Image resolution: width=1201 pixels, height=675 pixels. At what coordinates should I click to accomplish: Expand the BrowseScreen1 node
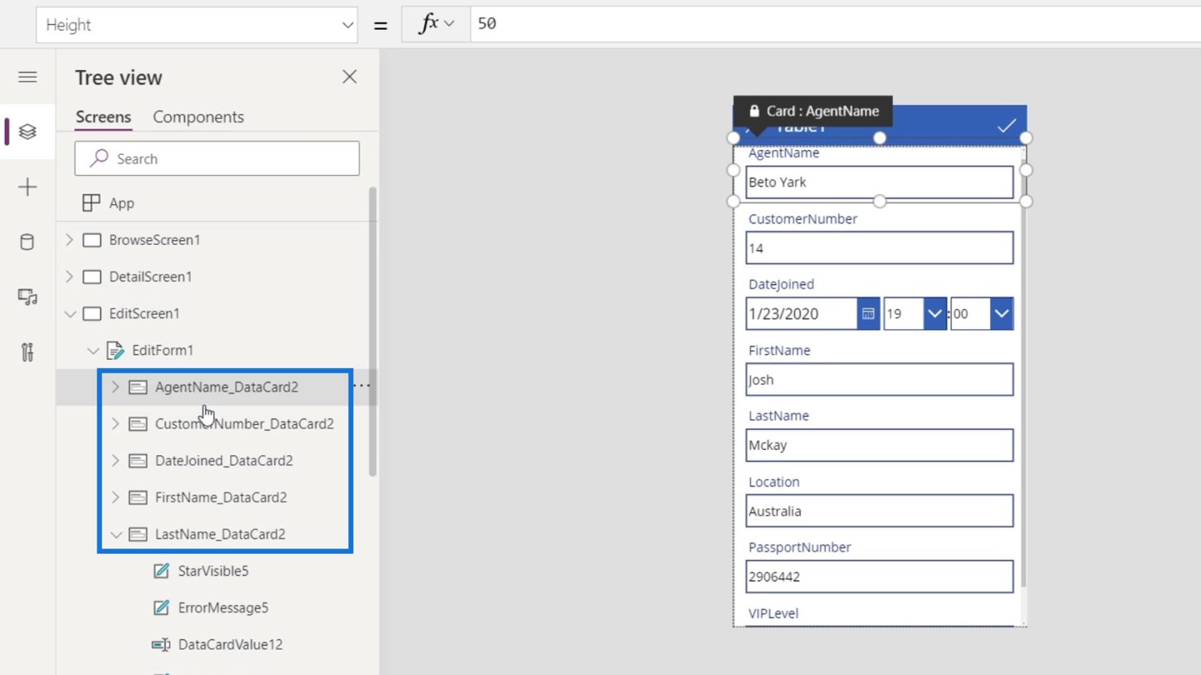tap(69, 240)
